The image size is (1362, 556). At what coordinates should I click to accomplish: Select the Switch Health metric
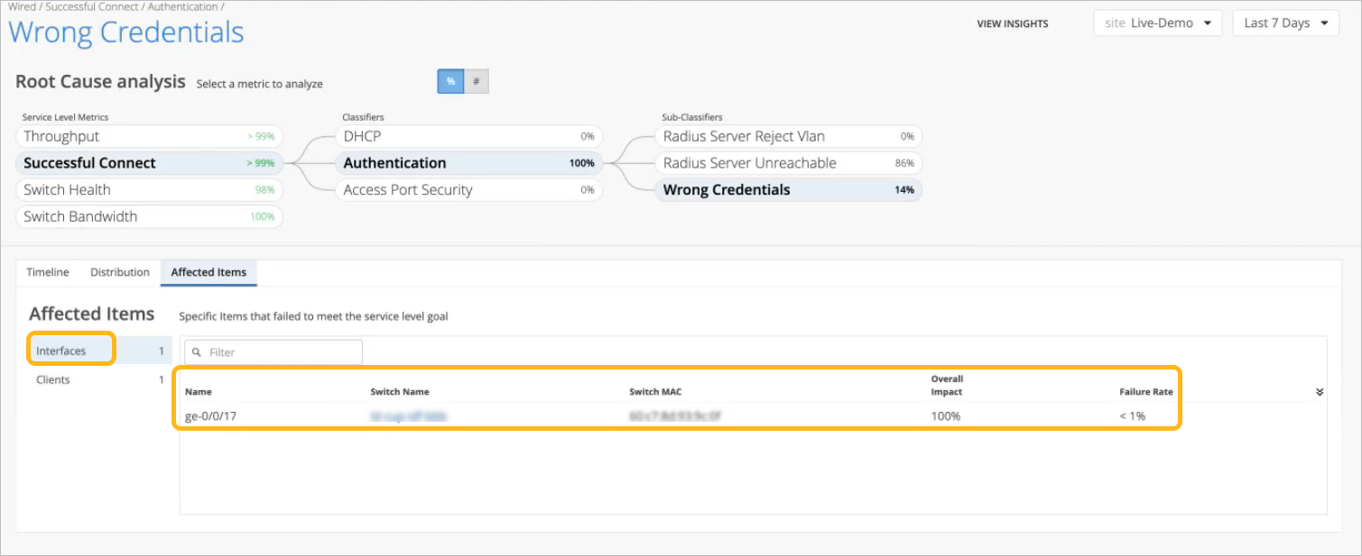pyautogui.click(x=149, y=190)
